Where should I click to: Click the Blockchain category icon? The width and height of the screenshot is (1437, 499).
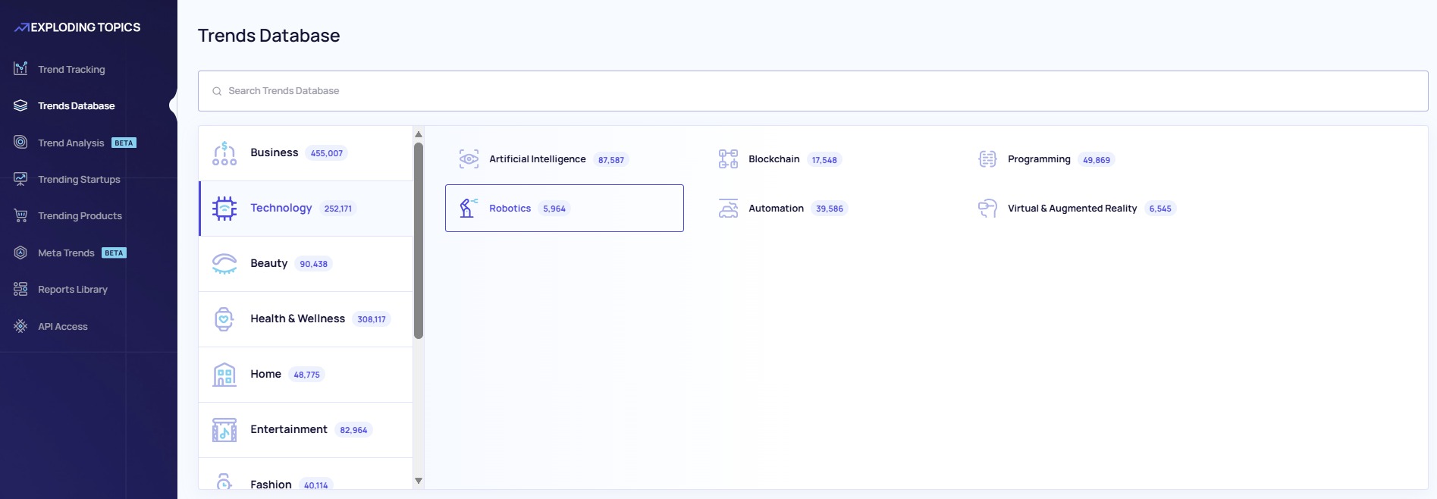[728, 159]
